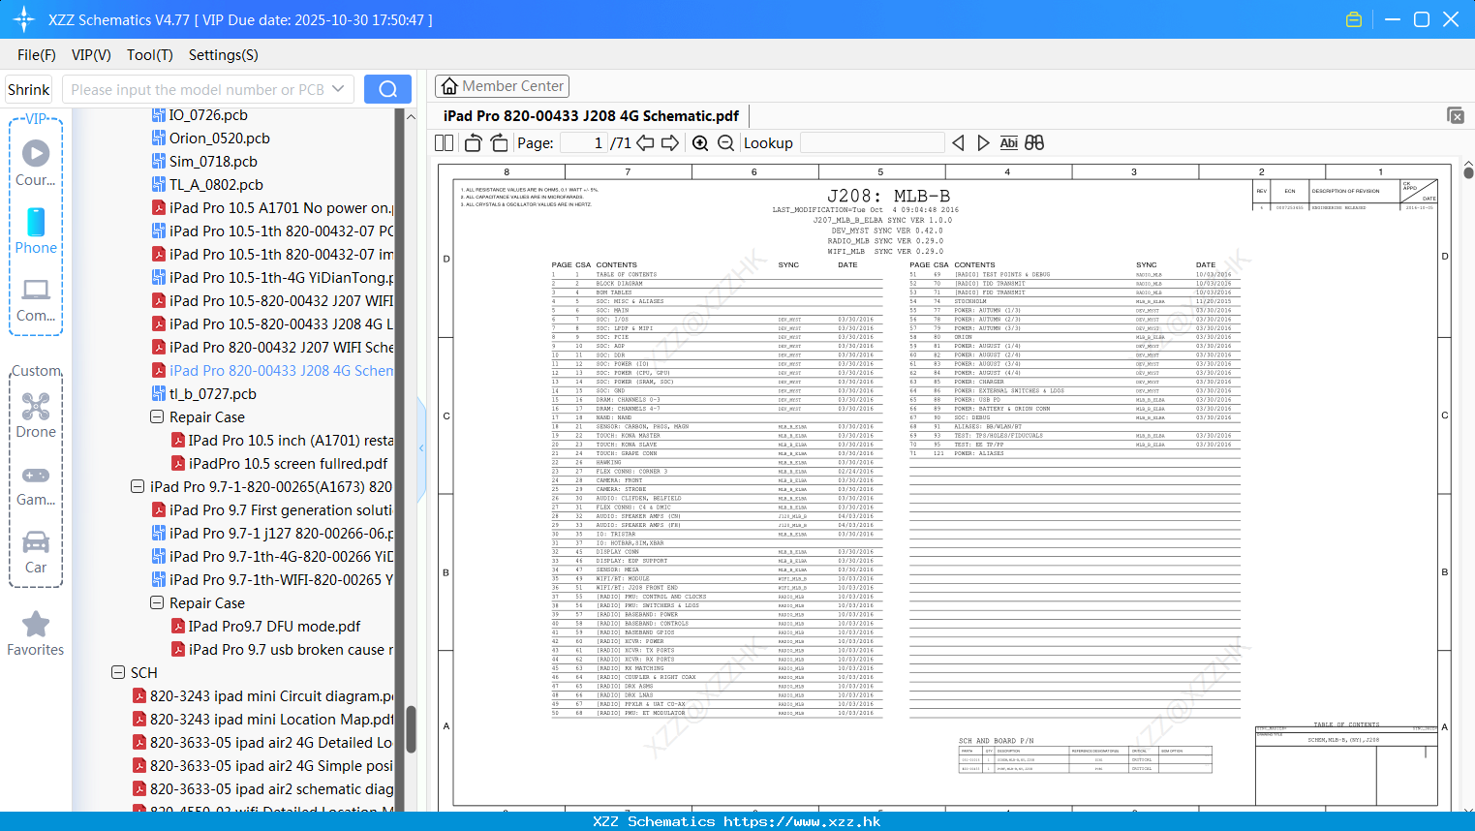Viewport: 1475px width, 831px height.
Task: Click the Lookup text field
Action: click(x=873, y=143)
